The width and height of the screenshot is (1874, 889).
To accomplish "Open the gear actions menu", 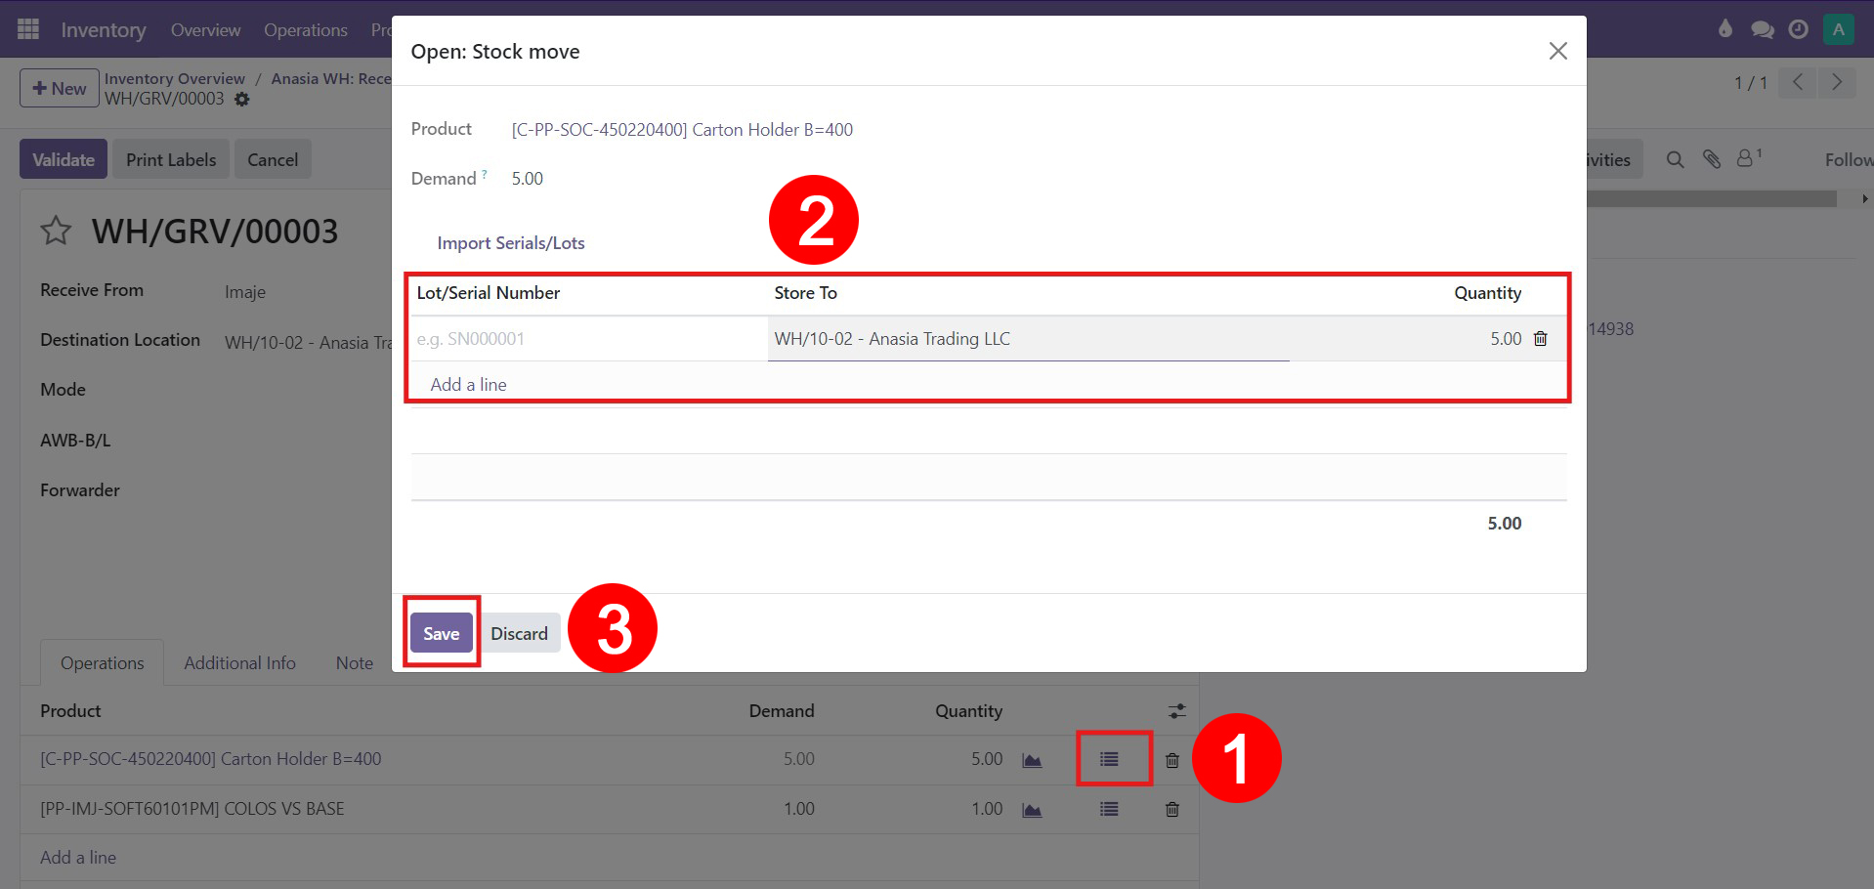I will (242, 100).
